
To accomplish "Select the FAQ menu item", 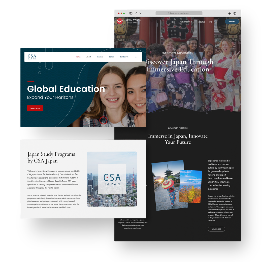I will tap(211, 22).
